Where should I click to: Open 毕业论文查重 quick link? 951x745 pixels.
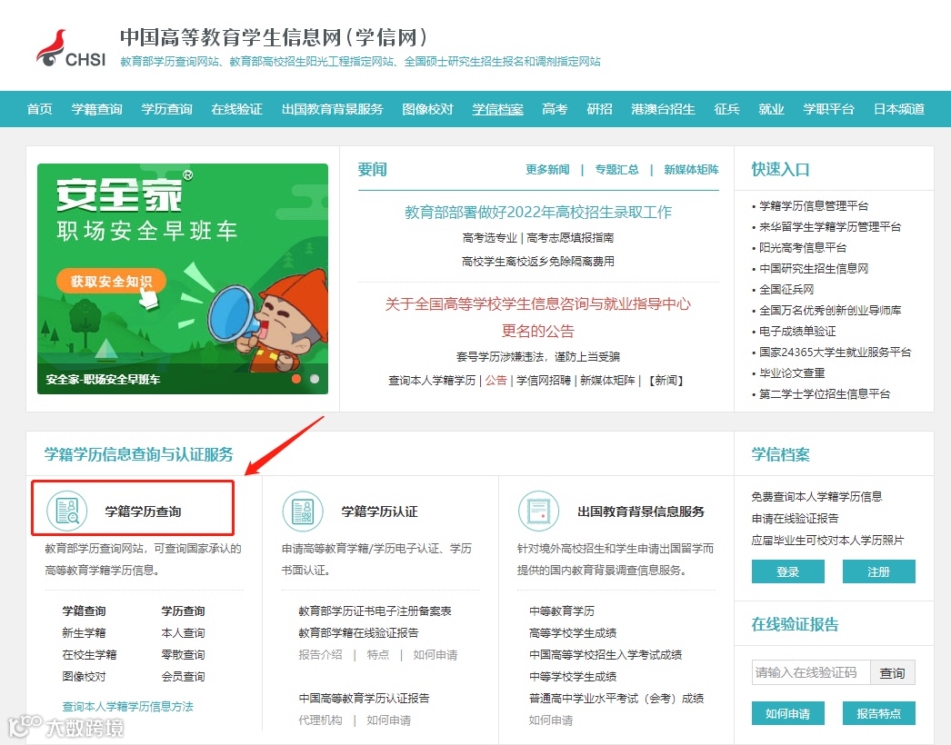(792, 372)
